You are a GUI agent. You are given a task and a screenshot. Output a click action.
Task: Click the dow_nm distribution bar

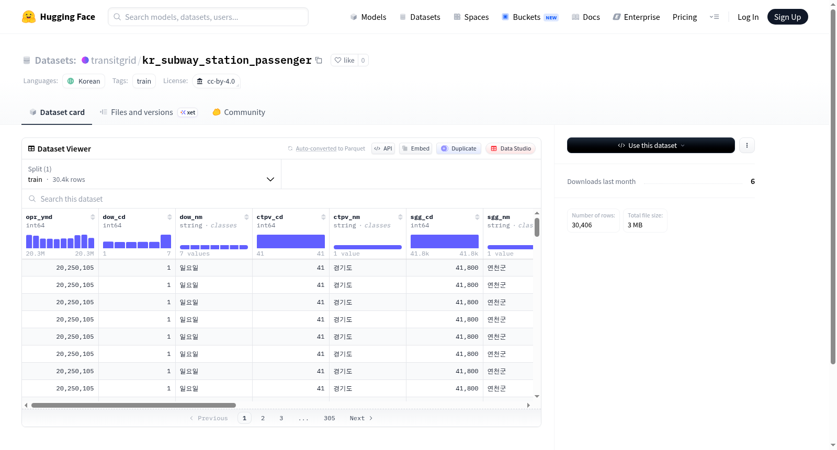coord(214,247)
